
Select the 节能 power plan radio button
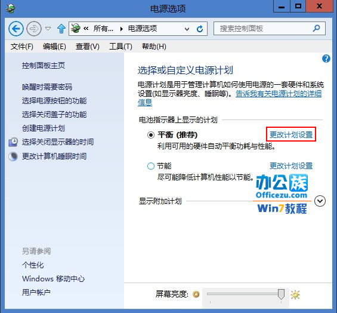[x=151, y=166]
